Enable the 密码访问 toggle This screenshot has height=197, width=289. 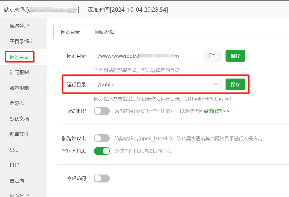(x=102, y=178)
